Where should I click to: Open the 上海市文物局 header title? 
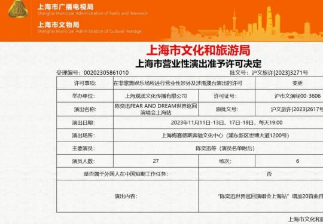pyautogui.click(x=59, y=25)
